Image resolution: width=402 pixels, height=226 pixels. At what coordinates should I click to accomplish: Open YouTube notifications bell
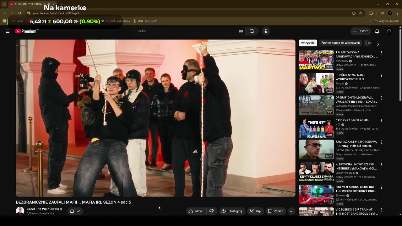click(377, 31)
